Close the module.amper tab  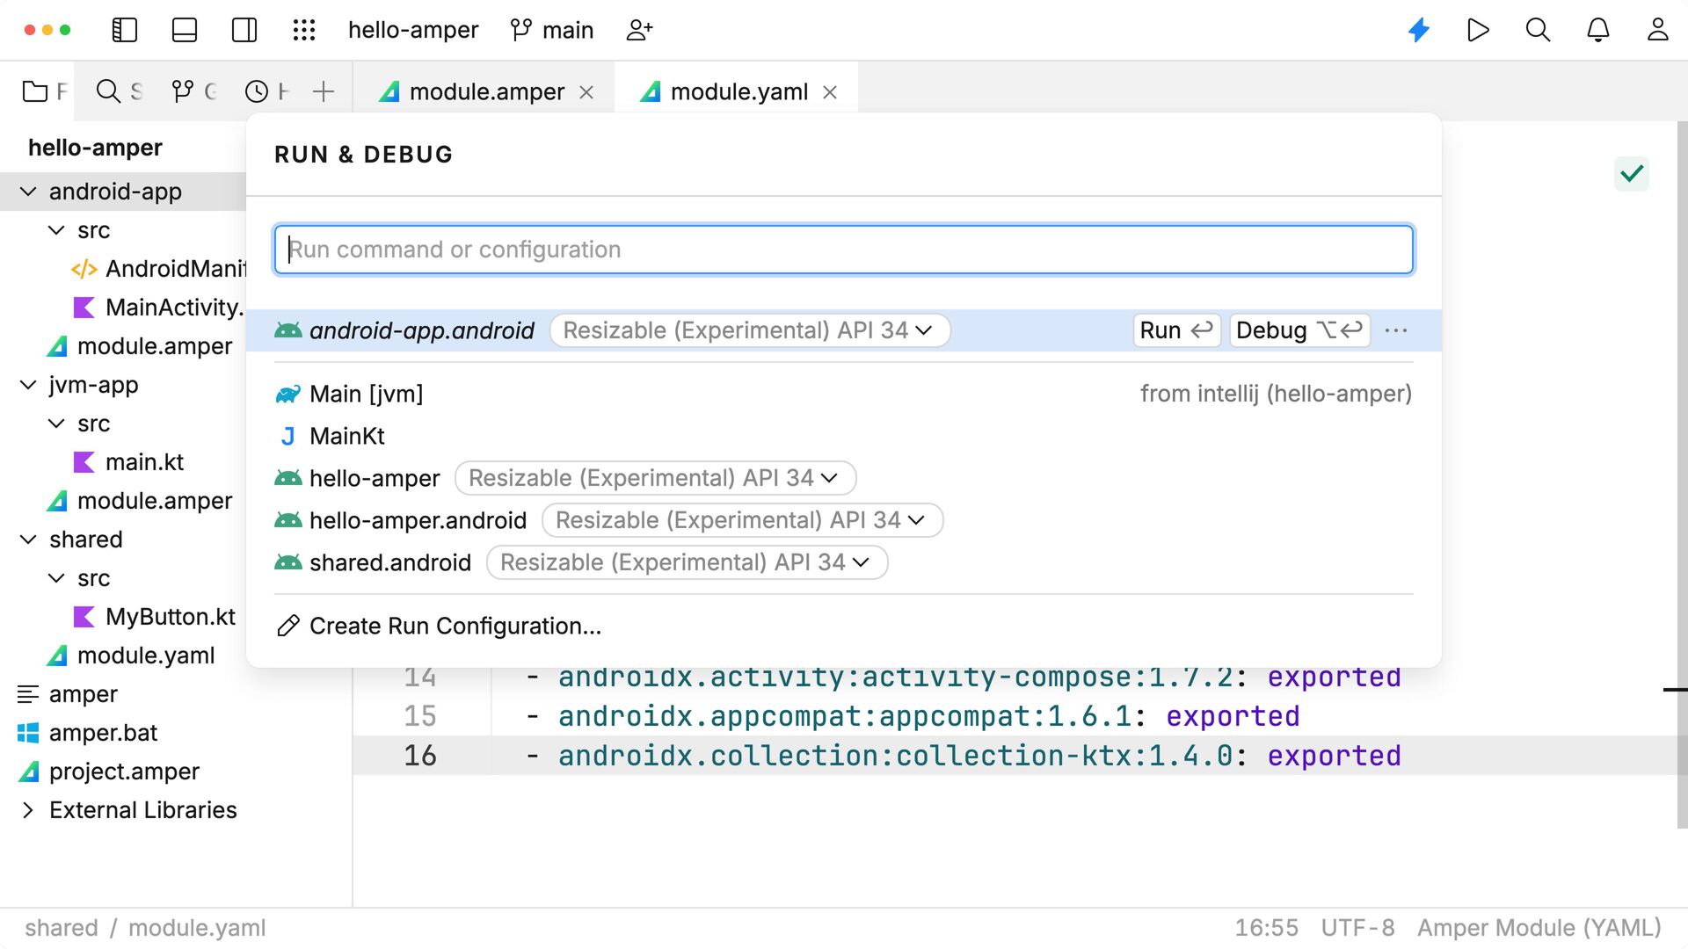click(587, 92)
